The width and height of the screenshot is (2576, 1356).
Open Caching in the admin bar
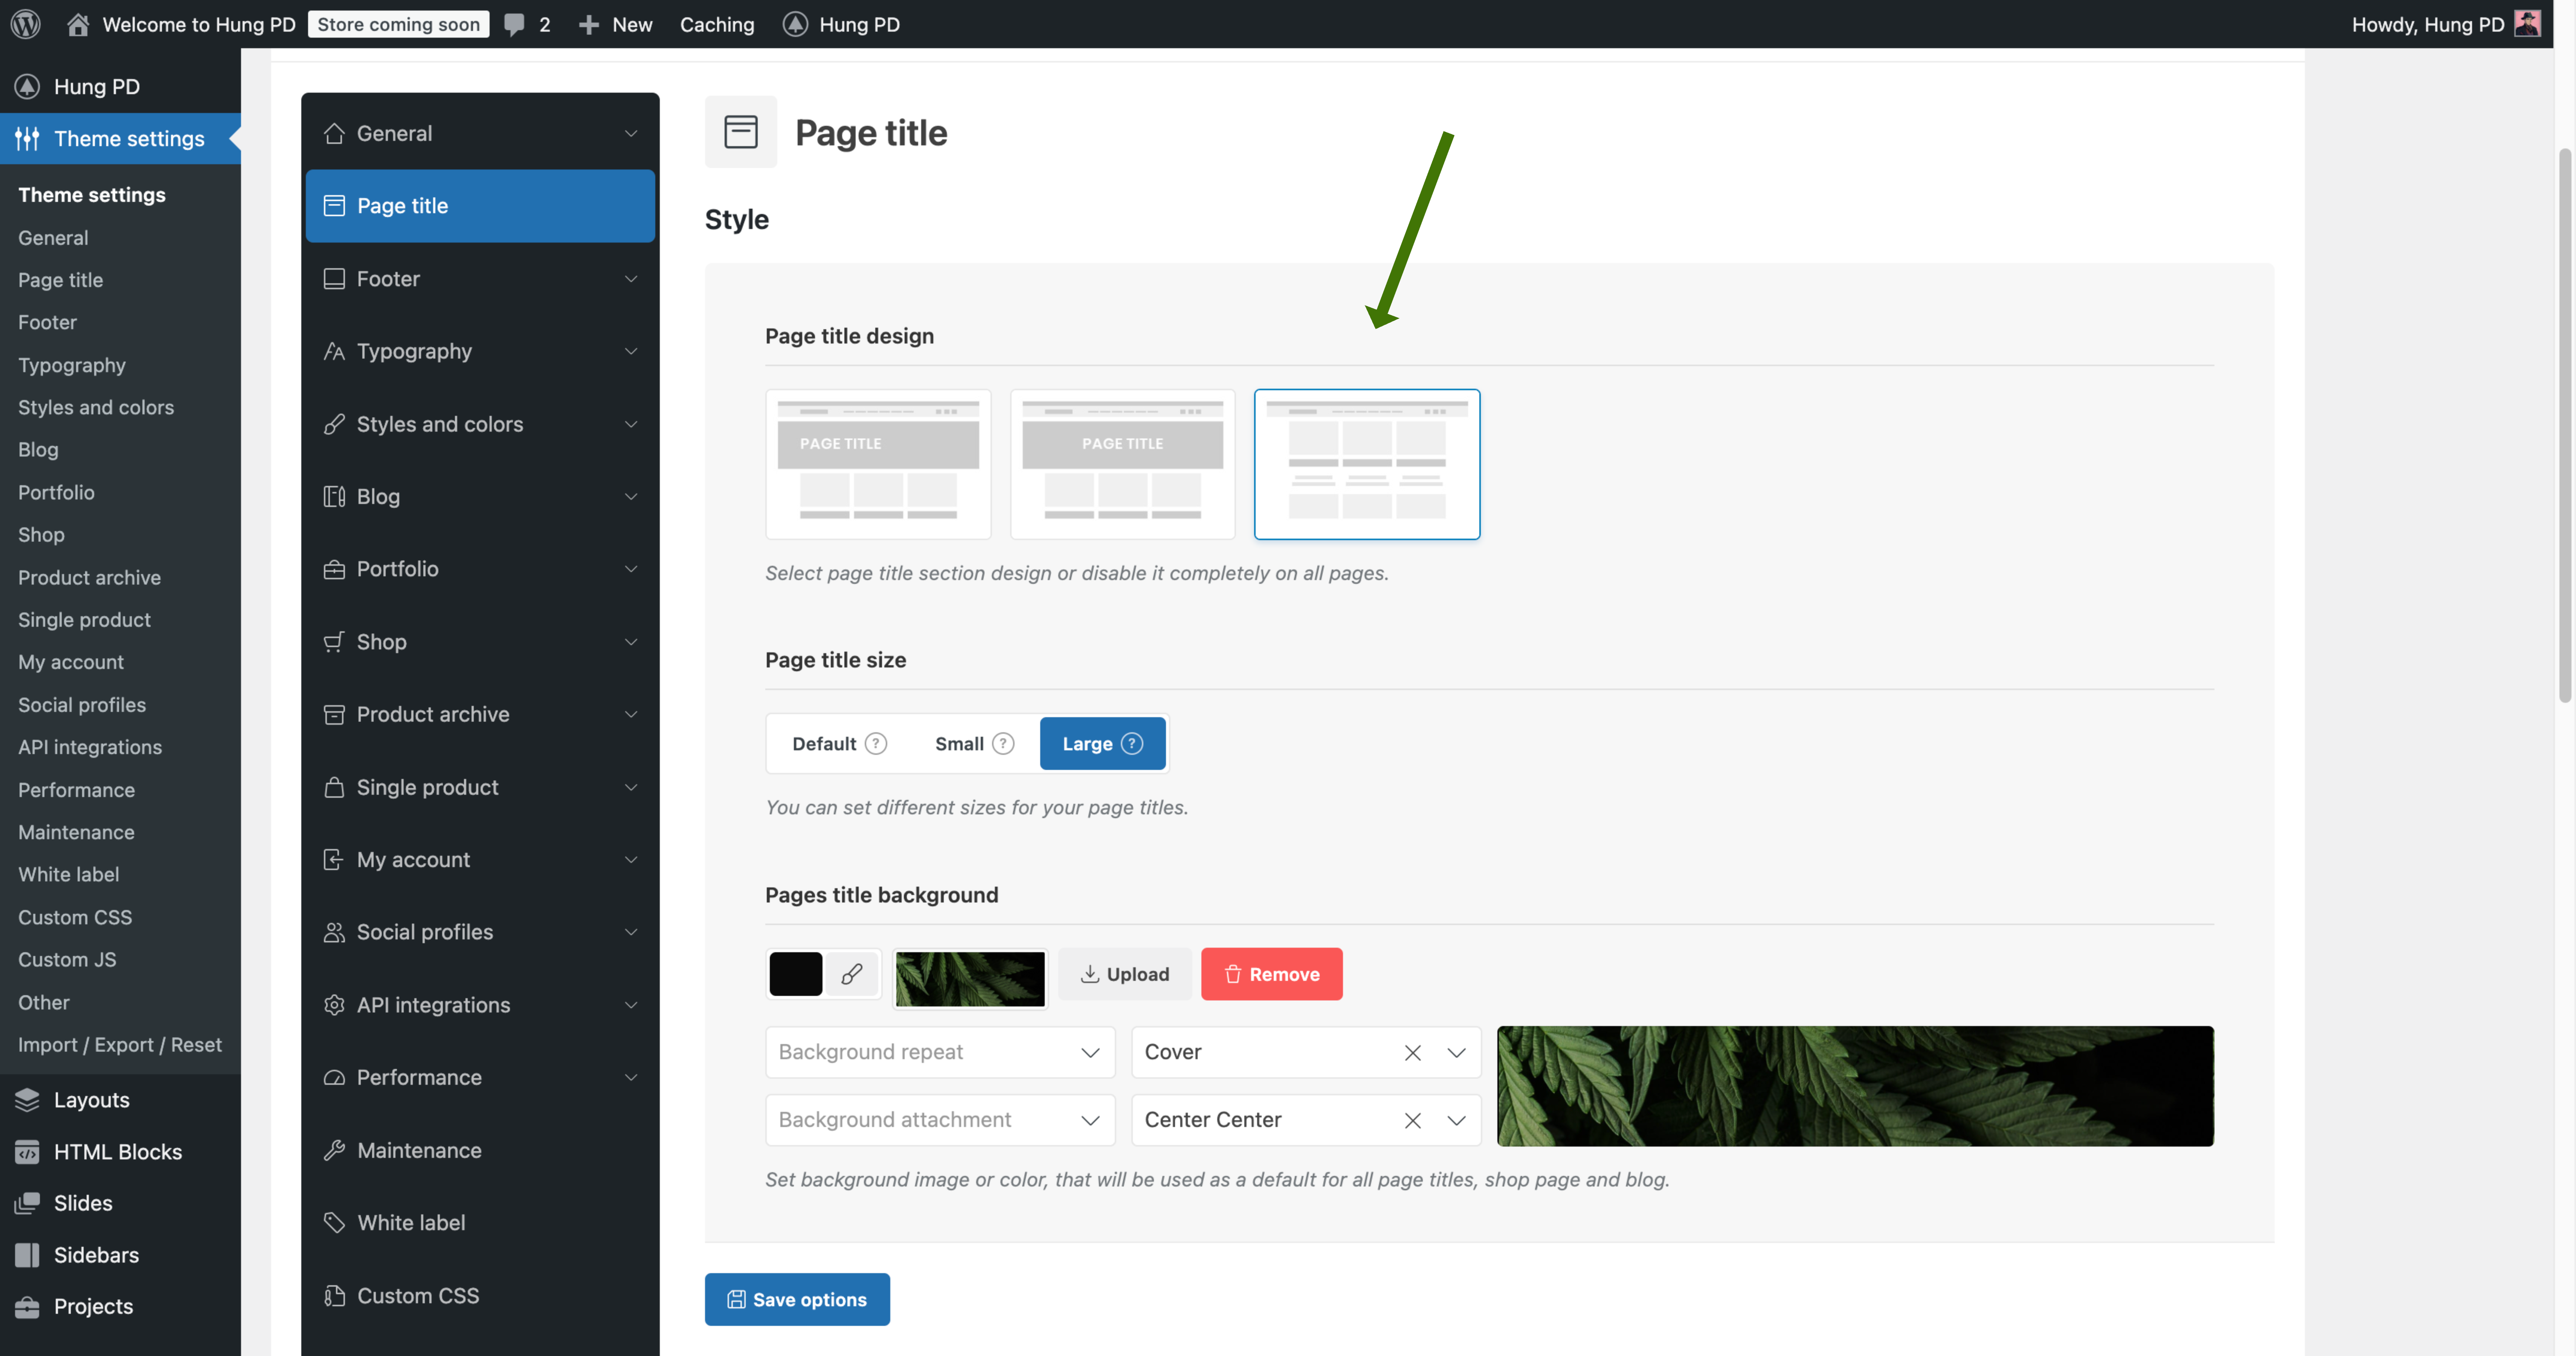tap(717, 24)
